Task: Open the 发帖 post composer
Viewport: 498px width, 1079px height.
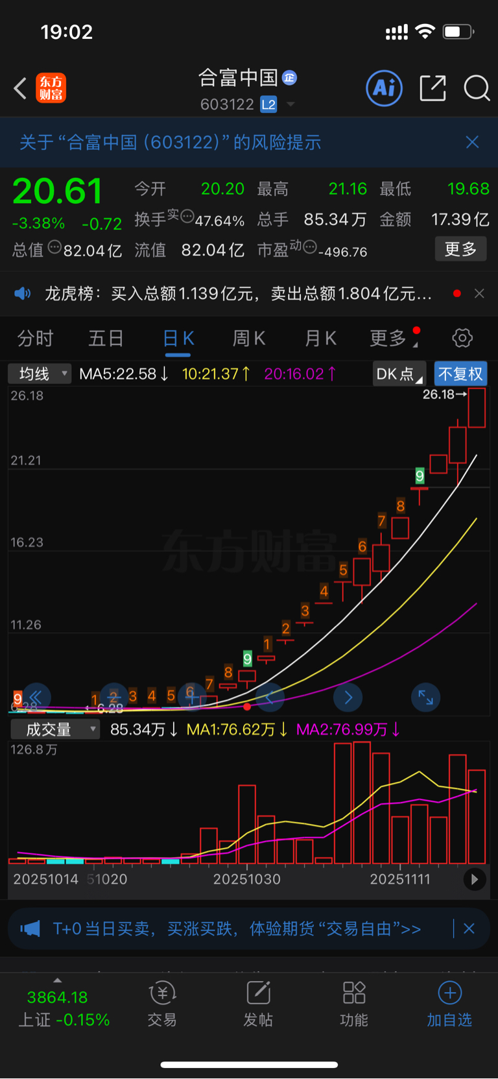Action: (258, 1004)
